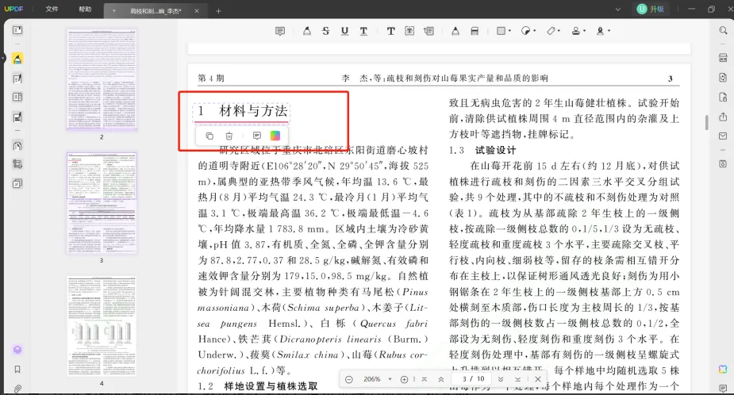Delete the selected annotation with trash icon

pos(229,136)
